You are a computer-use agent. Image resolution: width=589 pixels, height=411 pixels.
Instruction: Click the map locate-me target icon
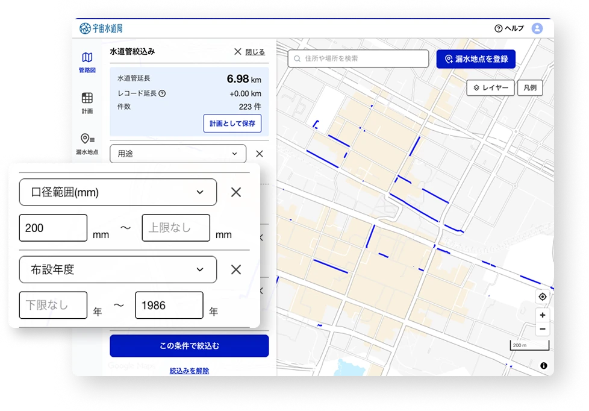543,296
